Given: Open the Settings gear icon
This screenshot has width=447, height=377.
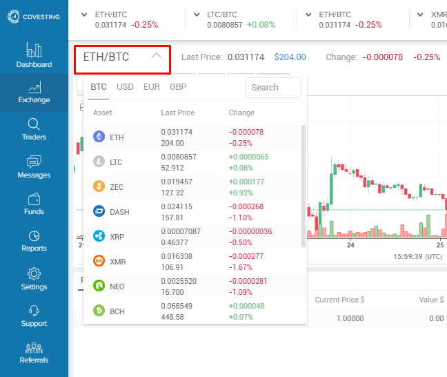Looking at the screenshot, I should pos(34,273).
